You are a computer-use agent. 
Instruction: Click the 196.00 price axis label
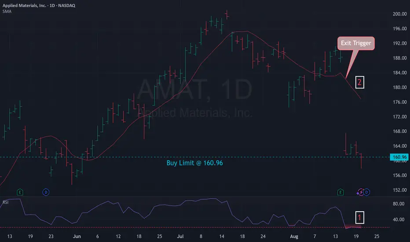(x=399, y=29)
